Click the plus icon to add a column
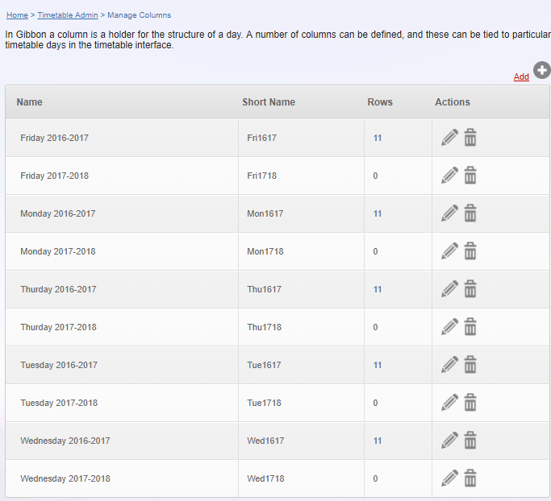551x501 pixels. pyautogui.click(x=542, y=70)
